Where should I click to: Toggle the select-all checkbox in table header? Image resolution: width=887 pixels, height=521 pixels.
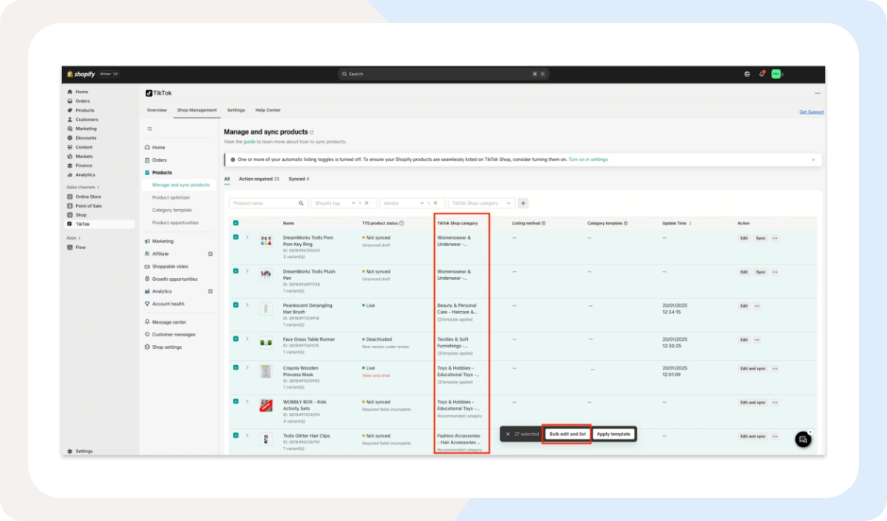click(x=236, y=223)
